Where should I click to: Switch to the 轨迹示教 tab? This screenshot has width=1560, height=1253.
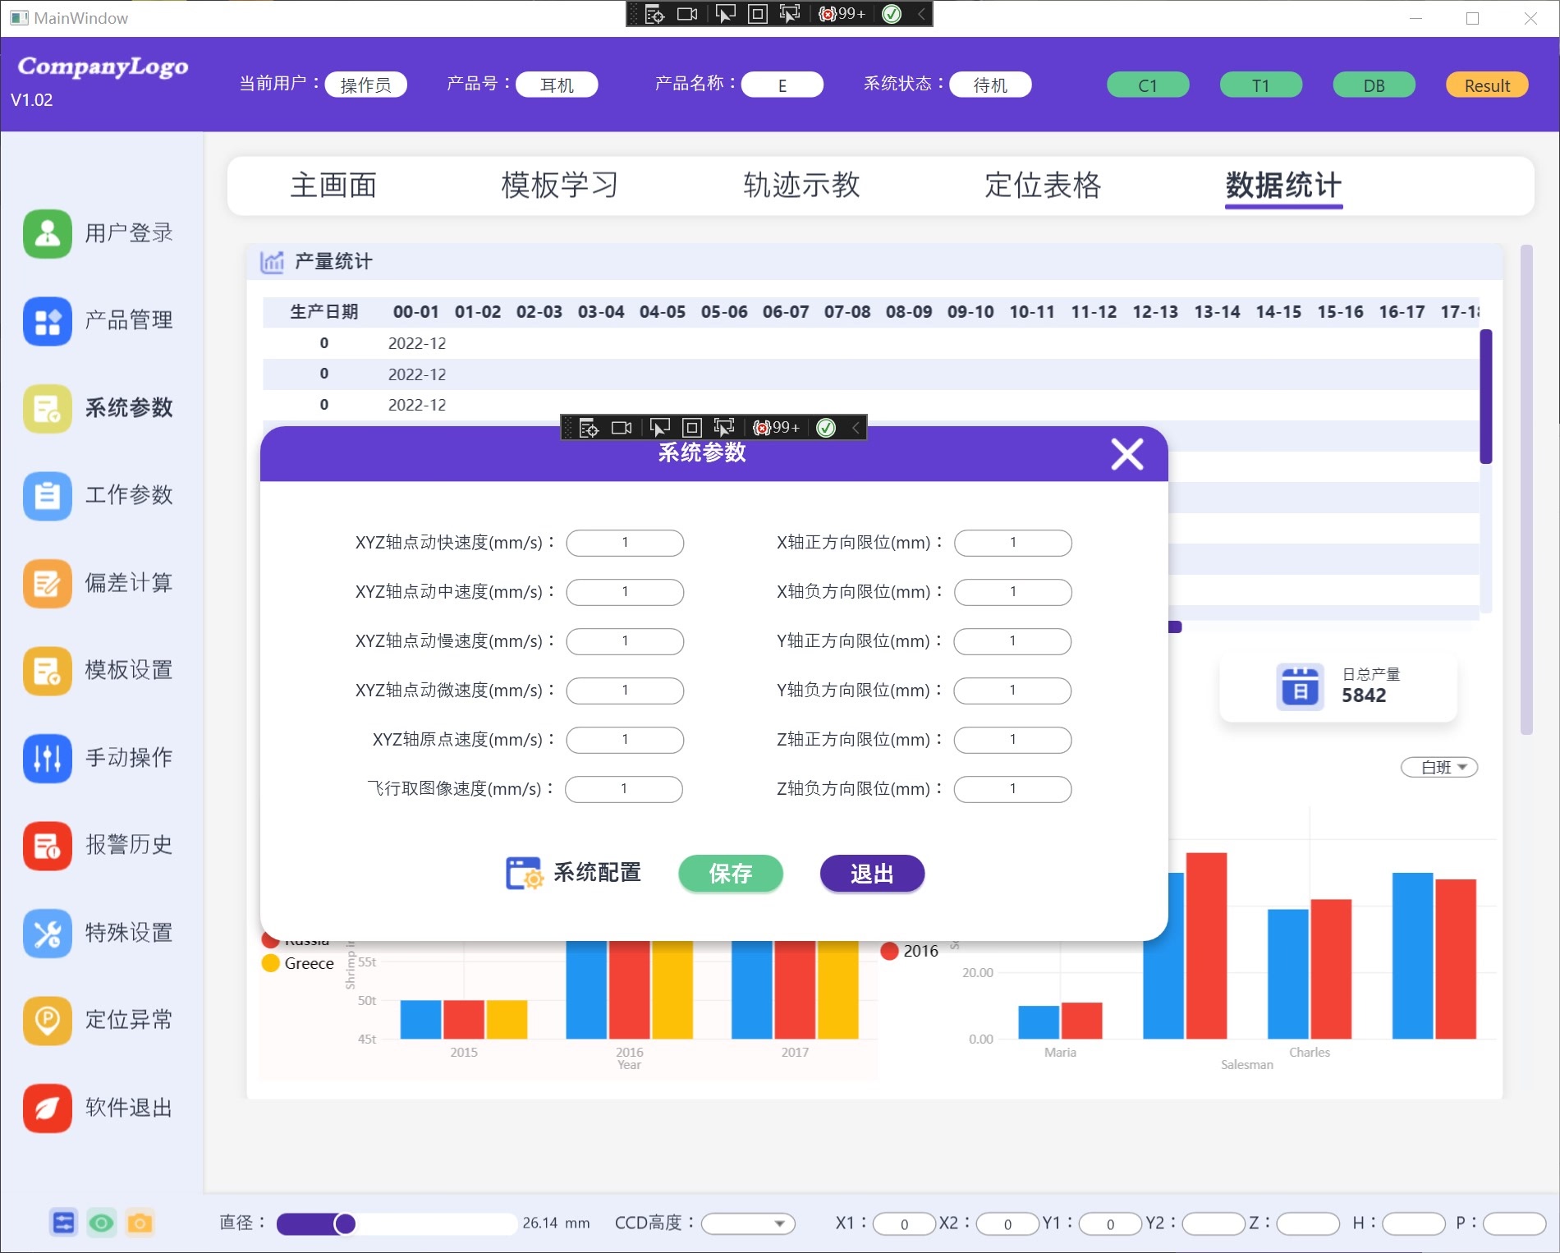pos(801,186)
